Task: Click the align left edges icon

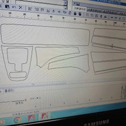Action: click(x=30, y=9)
